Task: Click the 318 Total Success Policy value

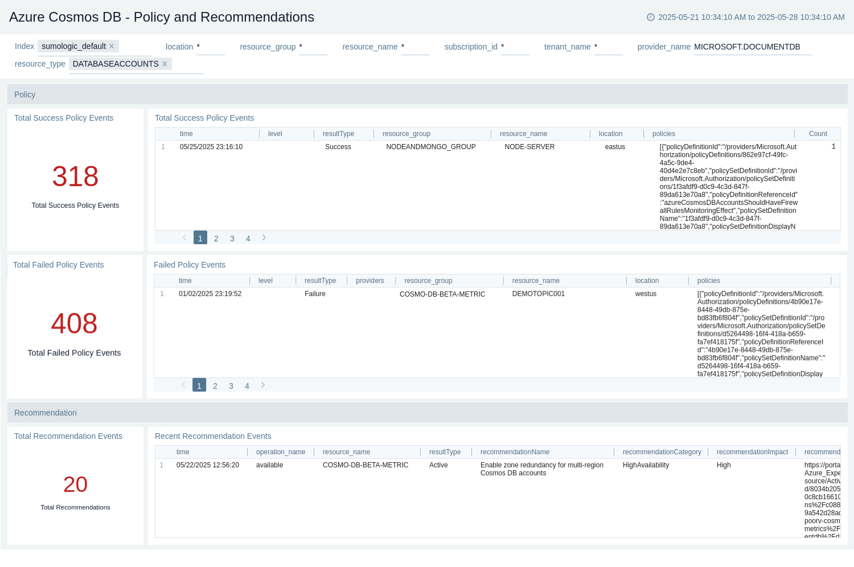Action: [x=75, y=176]
